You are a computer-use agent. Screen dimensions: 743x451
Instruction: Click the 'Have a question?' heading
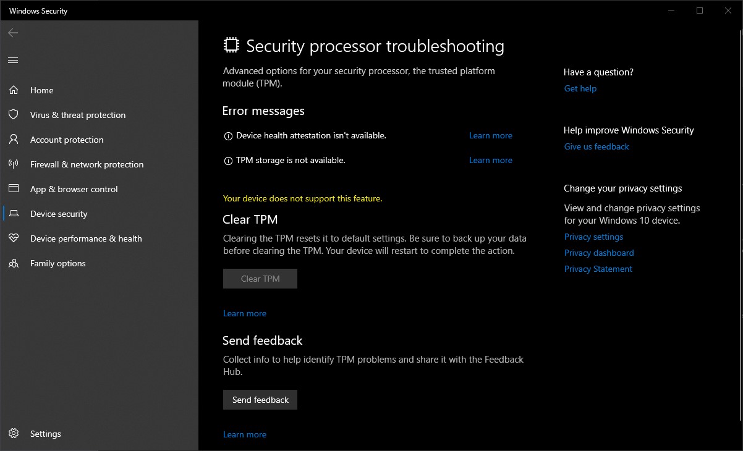point(598,72)
